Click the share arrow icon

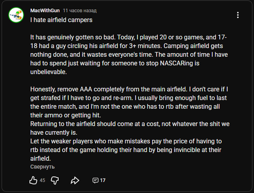pyautogui.click(x=75, y=180)
